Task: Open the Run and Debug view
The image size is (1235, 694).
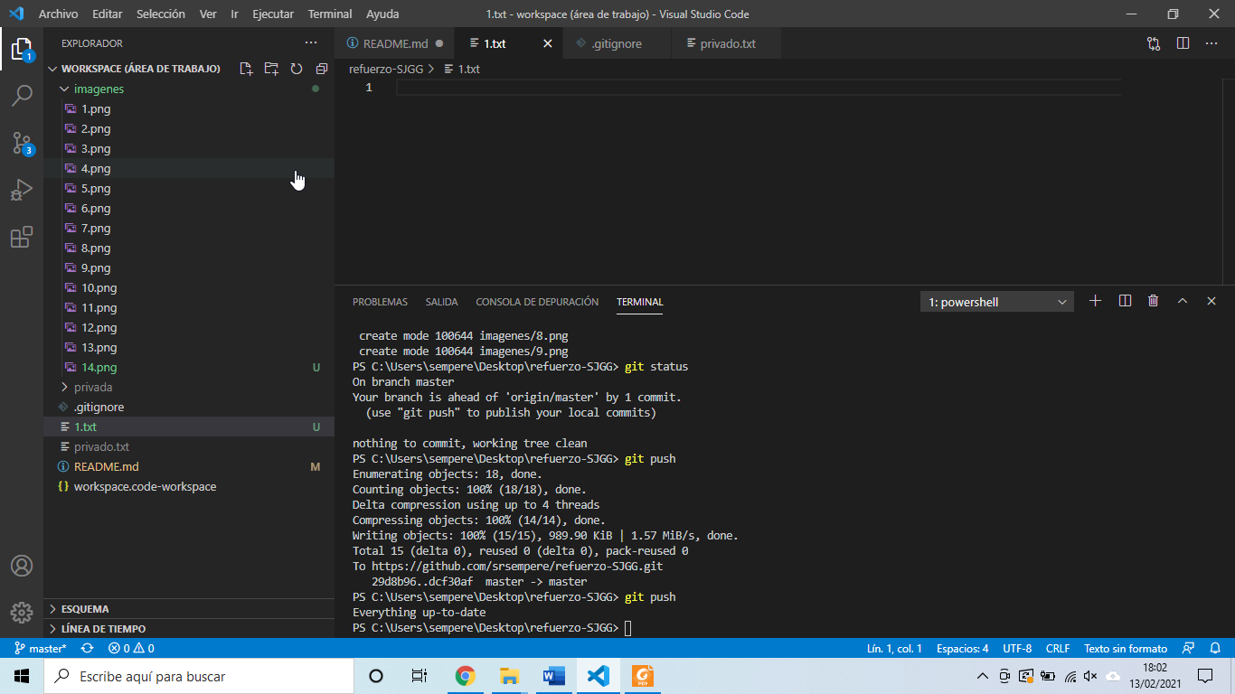Action: click(x=22, y=190)
